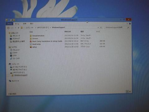Open ドキュメント library
The image size is (149, 112).
tap(16, 50)
